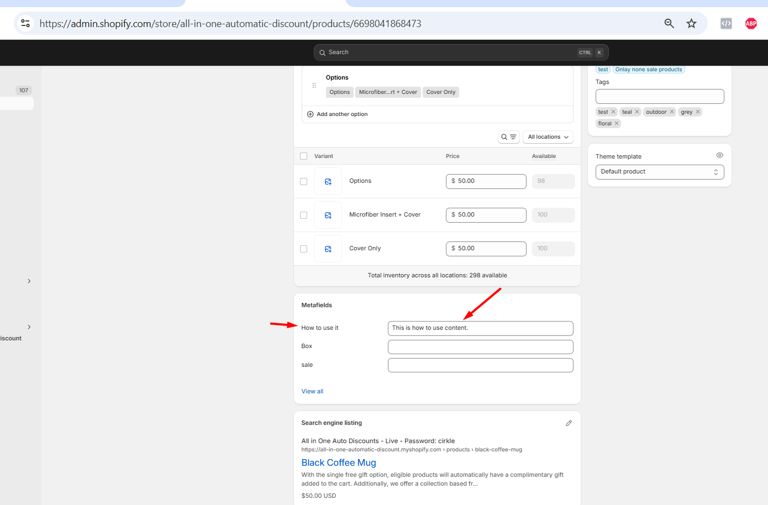Click the site info icon in address bar

point(25,23)
